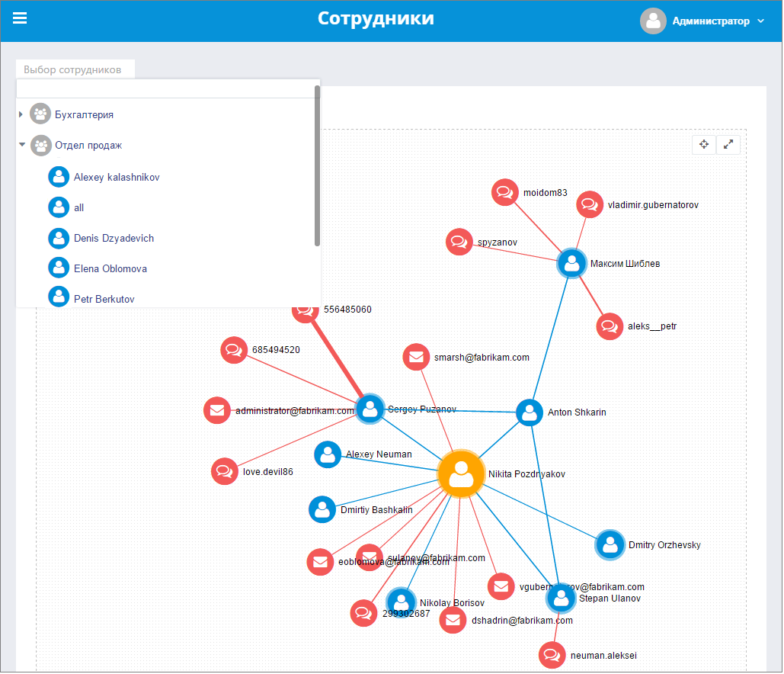Select the Dmirtiy Bashkalin user node

tap(322, 509)
